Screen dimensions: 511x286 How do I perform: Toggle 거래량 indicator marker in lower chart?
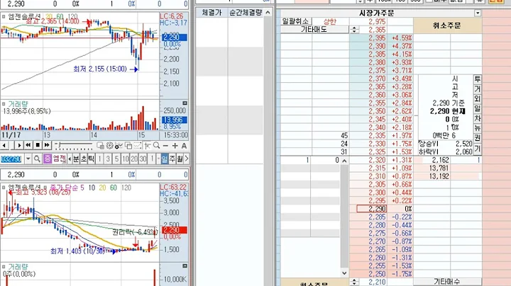pos(4,267)
